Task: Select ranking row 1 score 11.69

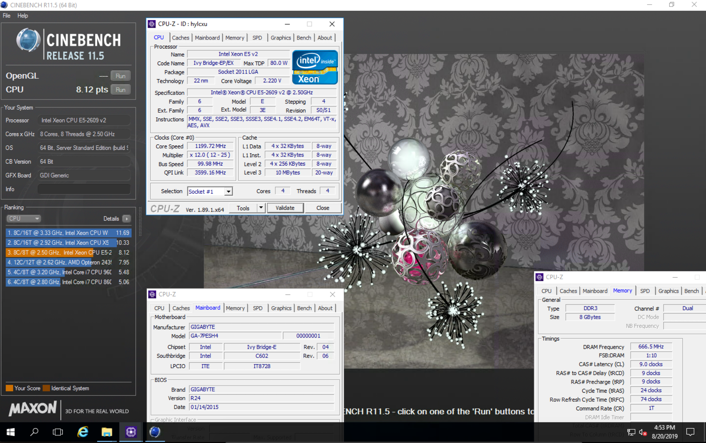Action: (x=68, y=233)
